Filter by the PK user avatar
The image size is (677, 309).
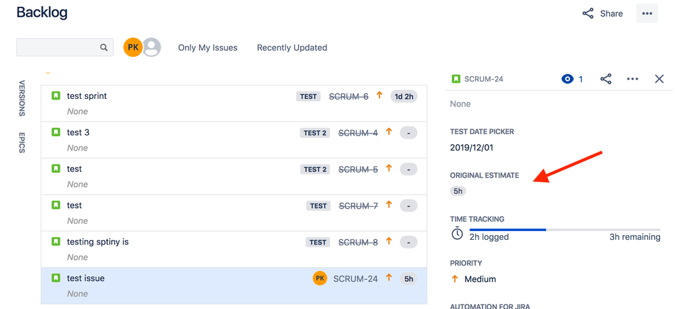point(133,47)
